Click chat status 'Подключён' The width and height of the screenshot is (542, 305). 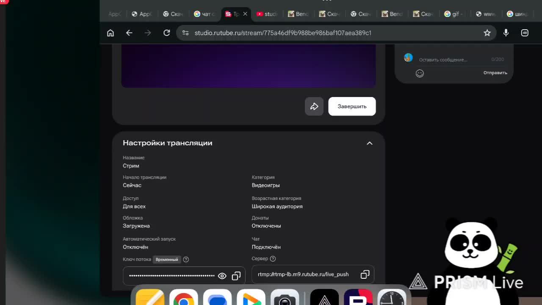coord(266,247)
